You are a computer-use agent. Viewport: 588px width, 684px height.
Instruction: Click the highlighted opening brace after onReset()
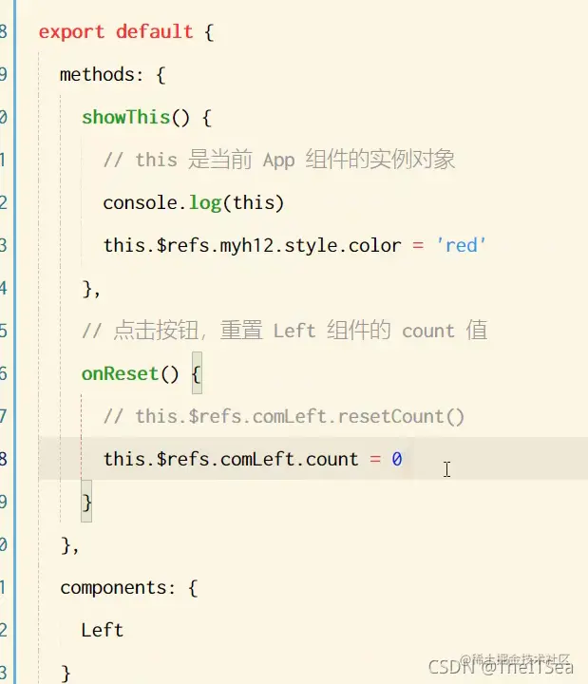pyautogui.click(x=197, y=373)
